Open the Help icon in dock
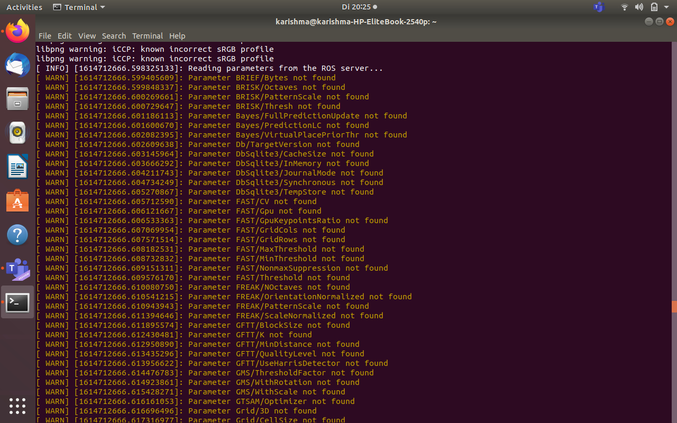The image size is (677, 423). click(17, 235)
